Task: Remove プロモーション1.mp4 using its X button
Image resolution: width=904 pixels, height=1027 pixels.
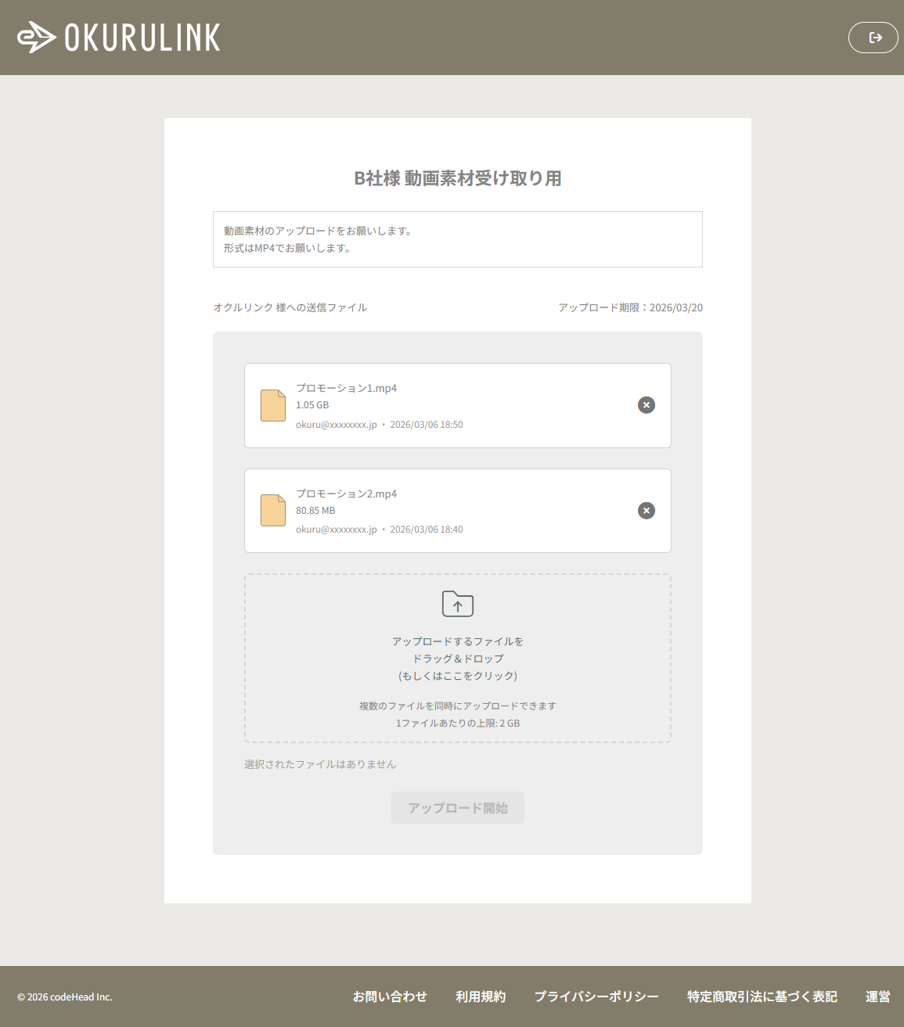Action: (646, 405)
